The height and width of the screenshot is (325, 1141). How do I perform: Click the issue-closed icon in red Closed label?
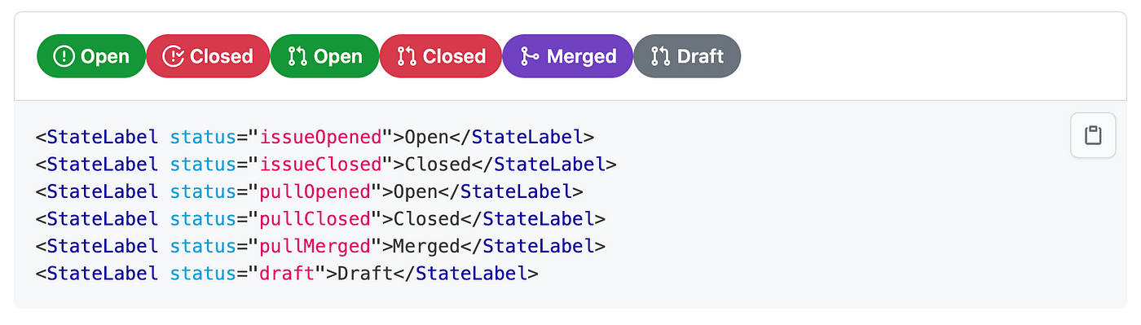(173, 56)
